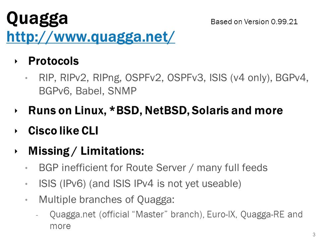
Task: Click the dash bullet before Quagga.net
Action: pos(37,215)
